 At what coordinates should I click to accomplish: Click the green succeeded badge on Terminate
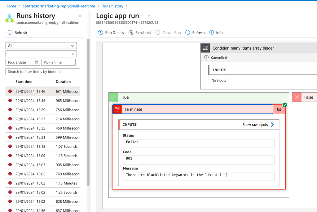click(x=285, y=105)
